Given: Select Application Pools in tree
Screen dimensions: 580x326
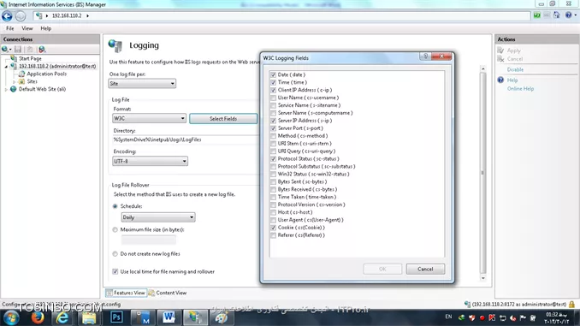Looking at the screenshot, I should (x=46, y=74).
